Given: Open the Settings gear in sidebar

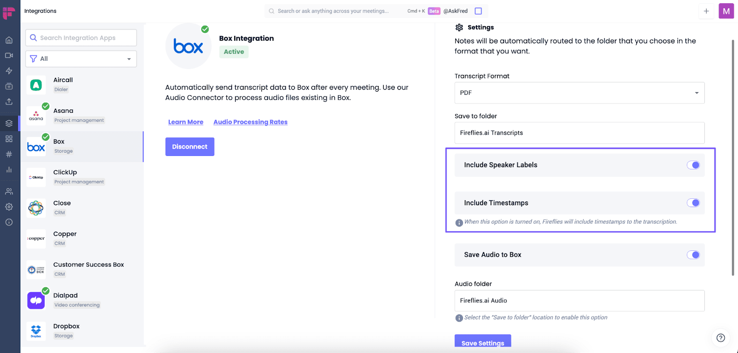Looking at the screenshot, I should (9, 207).
